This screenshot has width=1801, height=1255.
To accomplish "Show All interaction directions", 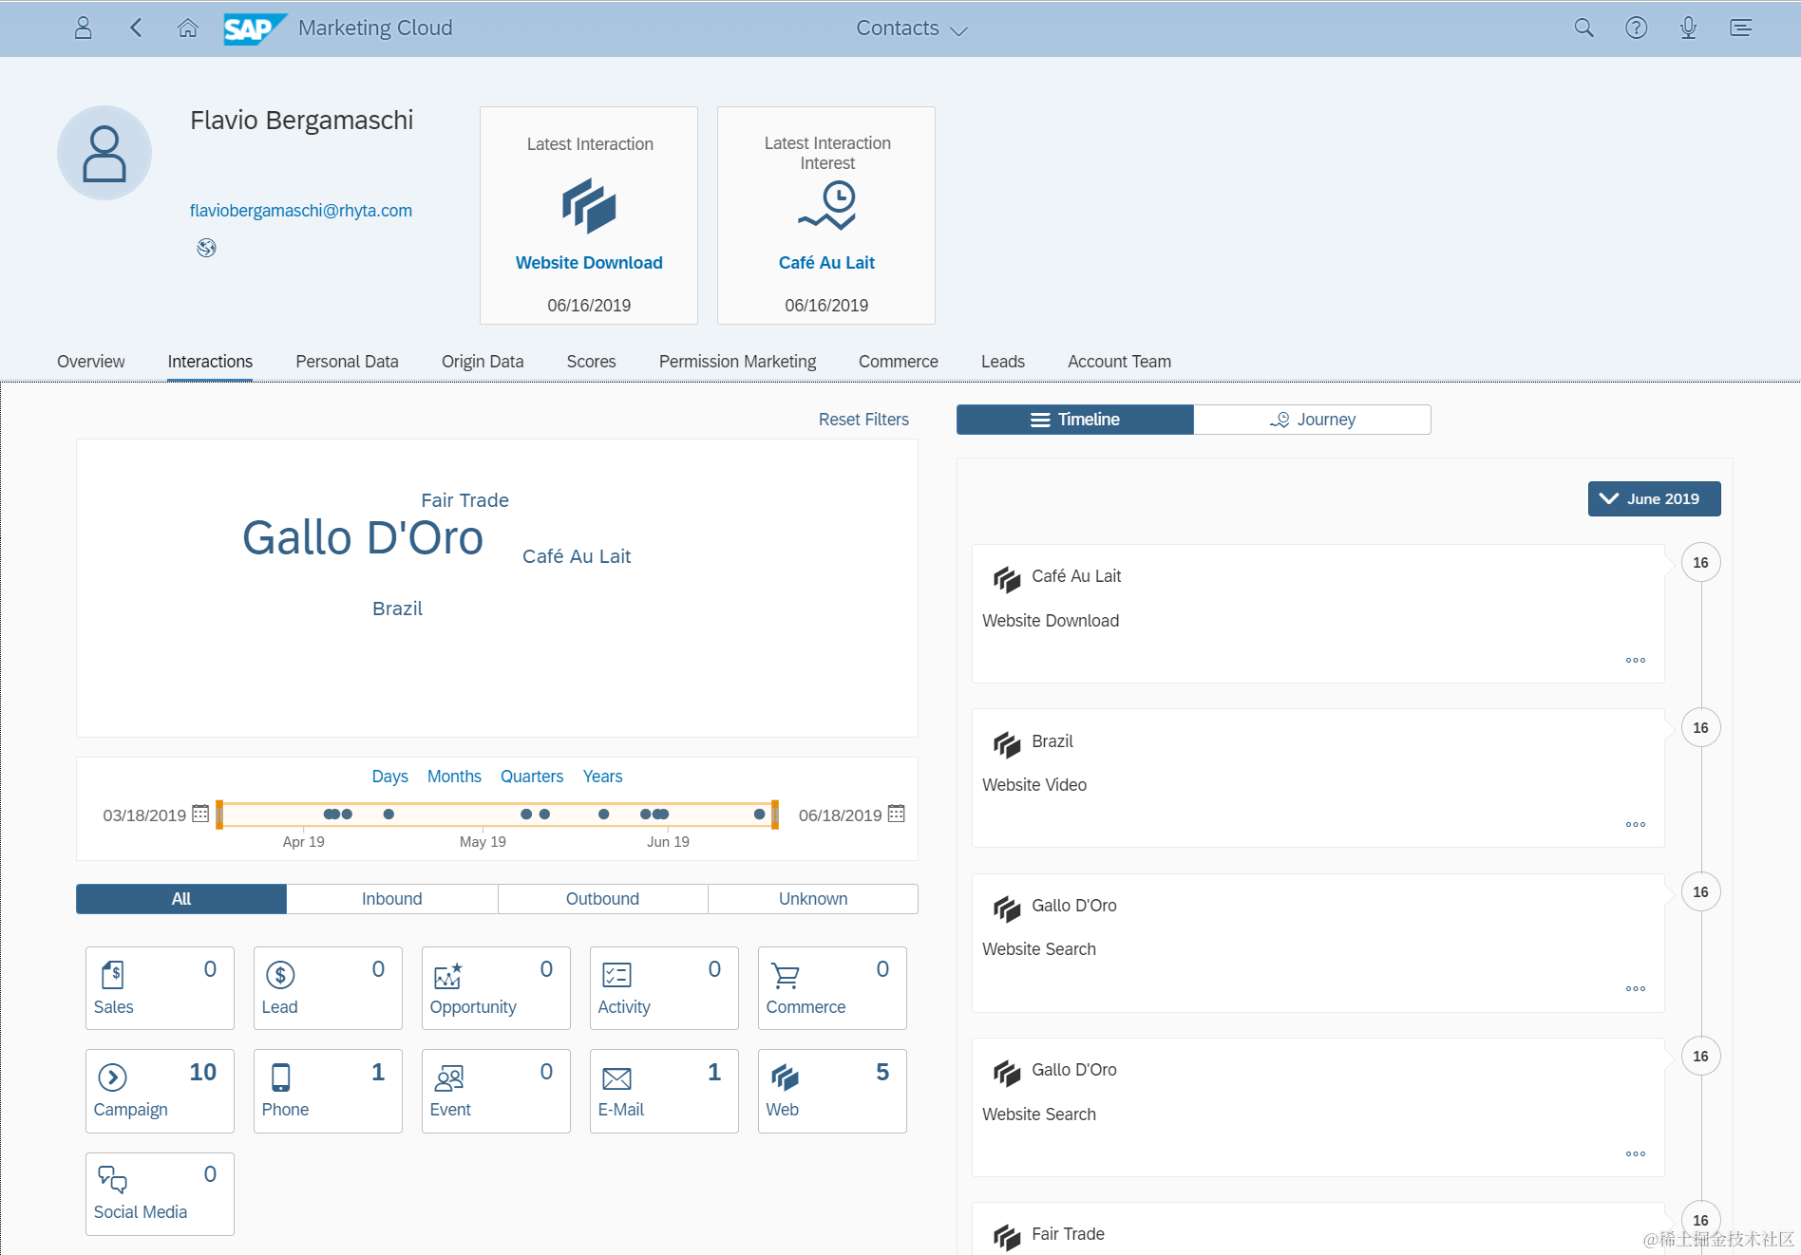I will pyautogui.click(x=181, y=899).
